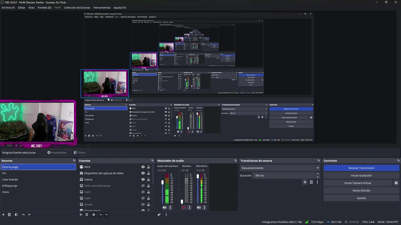Unmute the Mic/Aux red speaker icon
This screenshot has height=225, width=401.
(184, 207)
